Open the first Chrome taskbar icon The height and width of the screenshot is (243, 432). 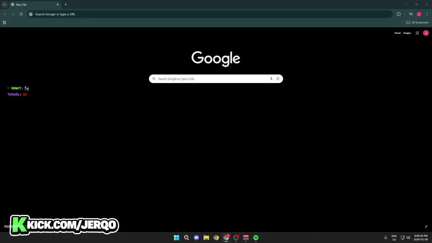point(216,238)
